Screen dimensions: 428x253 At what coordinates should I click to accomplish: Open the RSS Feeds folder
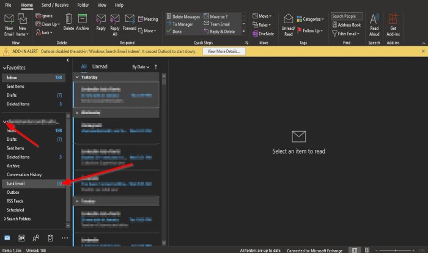[x=34, y=201]
